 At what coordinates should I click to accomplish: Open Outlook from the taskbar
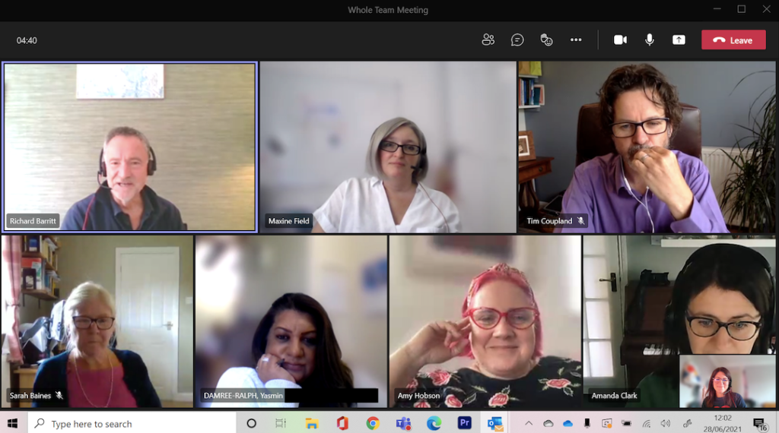point(495,423)
